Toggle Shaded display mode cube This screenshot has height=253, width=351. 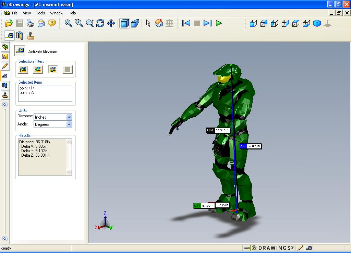click(124, 23)
